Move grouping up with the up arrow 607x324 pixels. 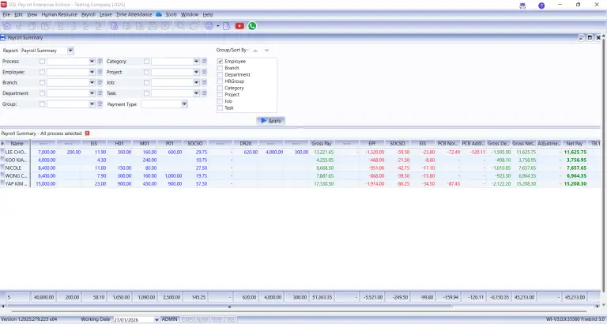(255, 51)
